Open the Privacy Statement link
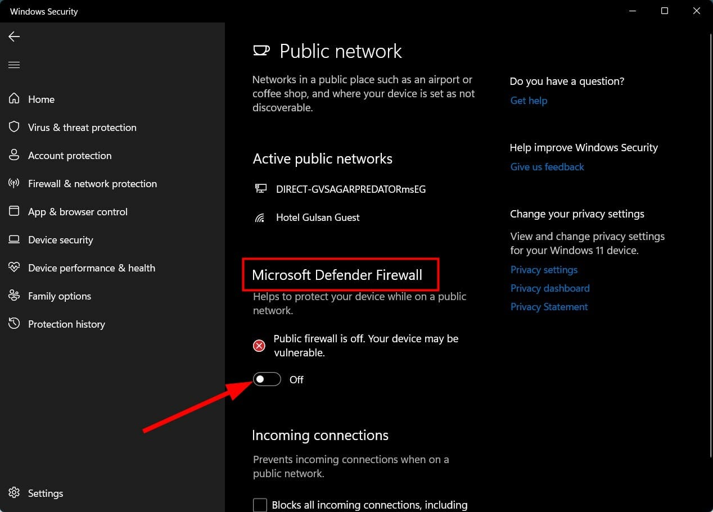The image size is (713, 512). [x=549, y=306]
